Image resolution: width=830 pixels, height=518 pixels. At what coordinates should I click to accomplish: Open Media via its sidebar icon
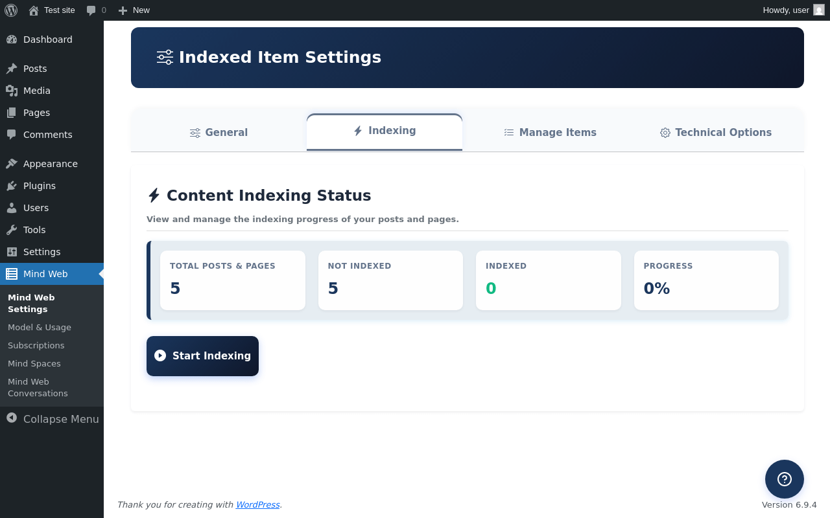12,91
